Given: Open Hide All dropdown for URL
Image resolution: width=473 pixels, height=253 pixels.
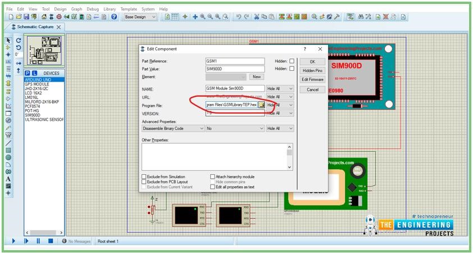Looking at the screenshot, I should pyautogui.click(x=280, y=97).
